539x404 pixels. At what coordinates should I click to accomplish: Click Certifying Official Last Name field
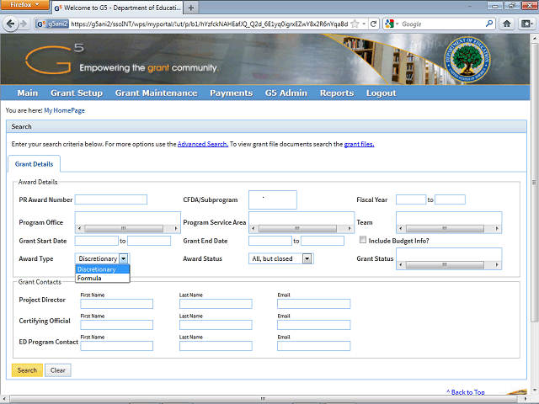click(216, 325)
